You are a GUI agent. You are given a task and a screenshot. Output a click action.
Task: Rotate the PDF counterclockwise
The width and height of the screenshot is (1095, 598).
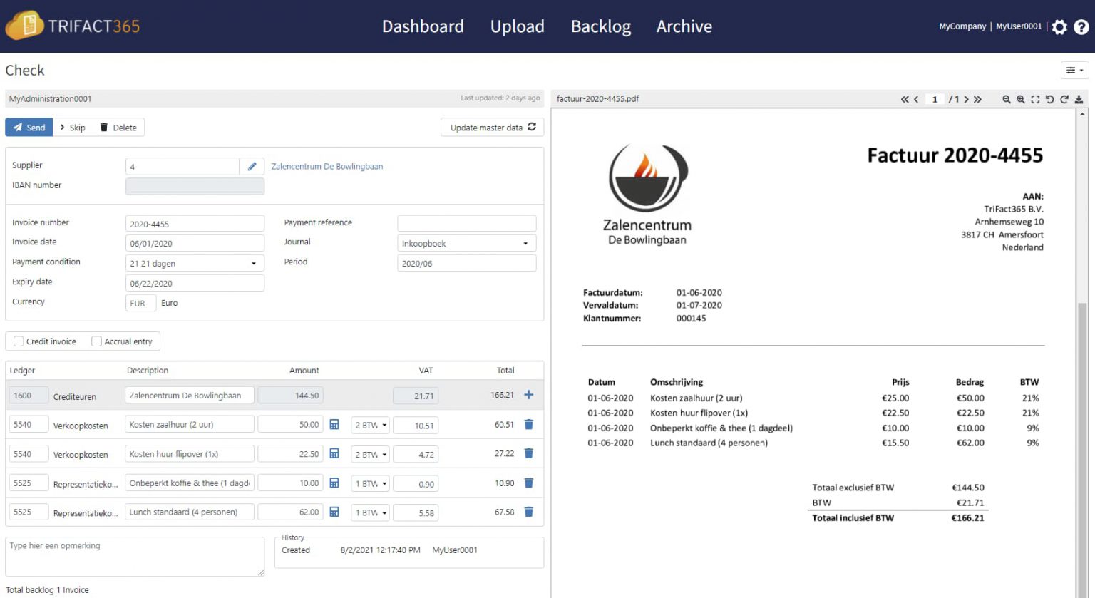coord(1049,100)
